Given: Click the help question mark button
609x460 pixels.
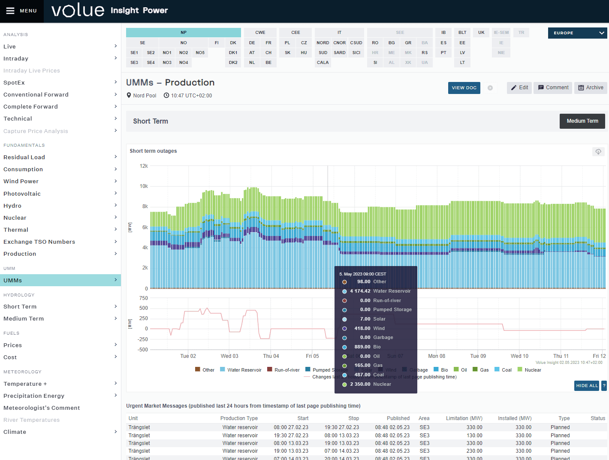Looking at the screenshot, I should (x=604, y=385).
